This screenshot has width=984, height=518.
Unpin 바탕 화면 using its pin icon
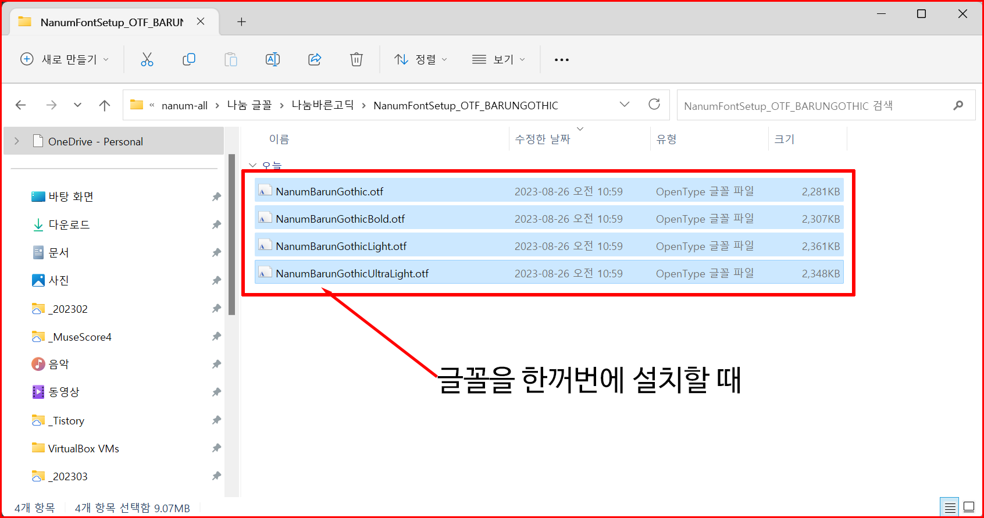pyautogui.click(x=216, y=197)
